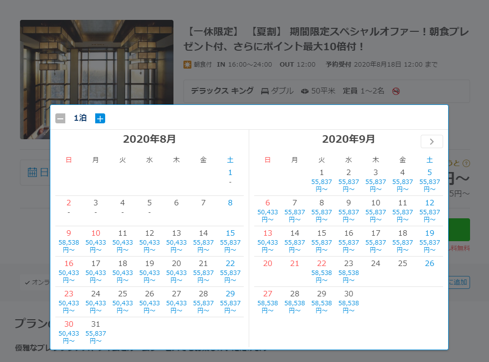
Task: Click the calendar icon behind the popup
Action: [x=33, y=172]
